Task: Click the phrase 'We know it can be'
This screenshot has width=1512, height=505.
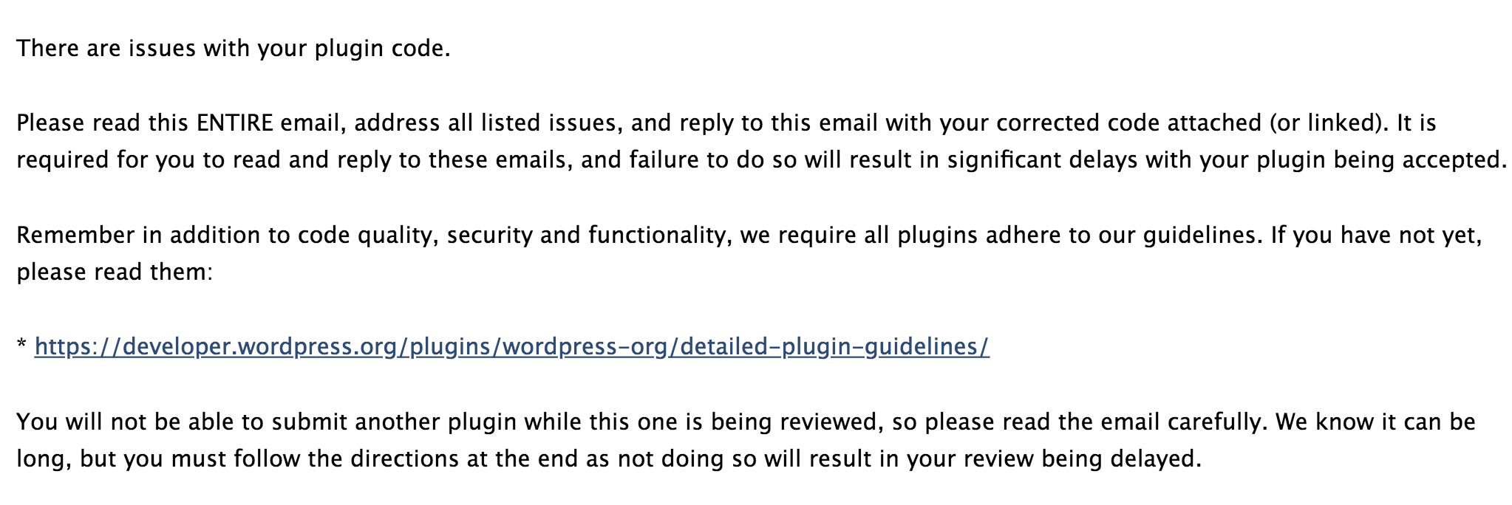Action: [1375, 422]
